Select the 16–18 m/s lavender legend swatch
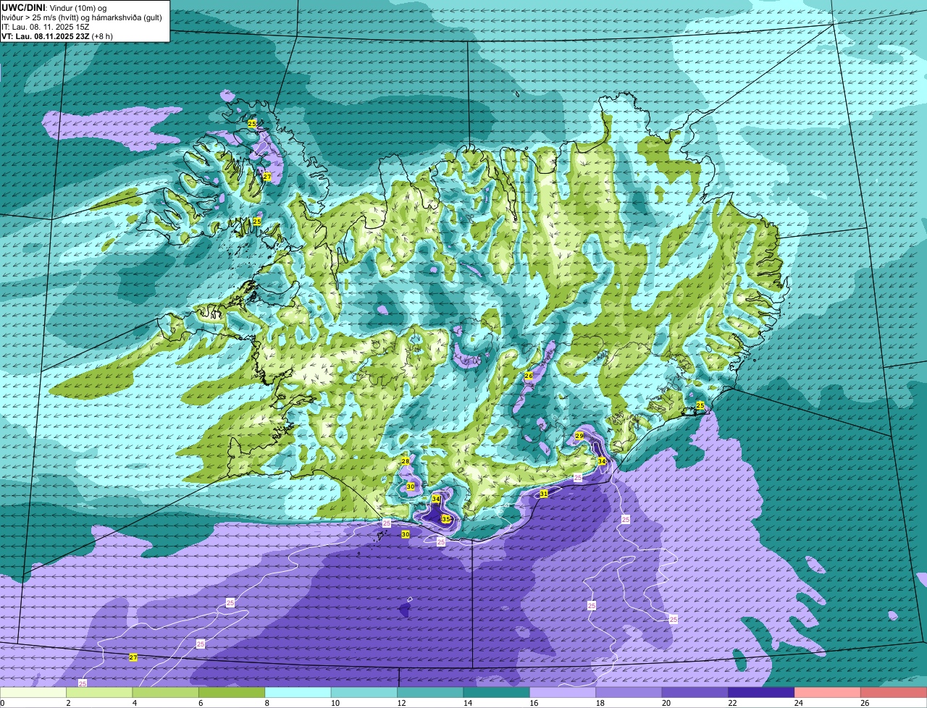This screenshot has height=708, width=927. click(563, 693)
